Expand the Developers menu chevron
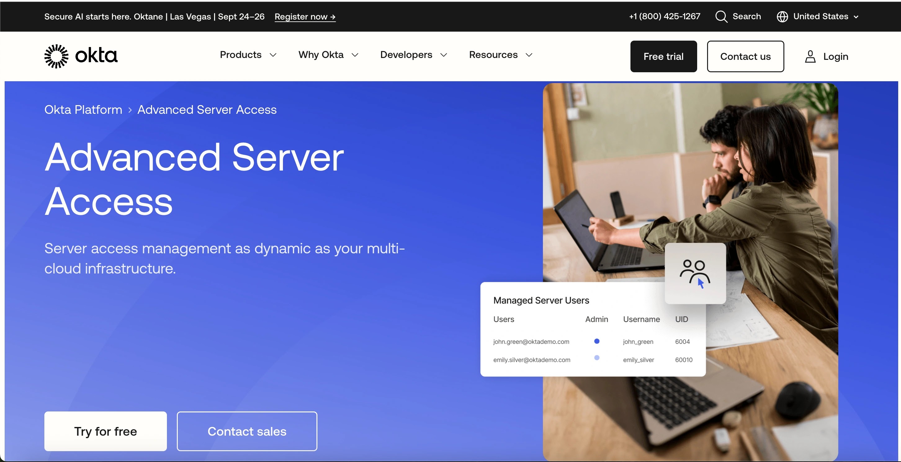Image resolution: width=901 pixels, height=462 pixels. (x=443, y=55)
